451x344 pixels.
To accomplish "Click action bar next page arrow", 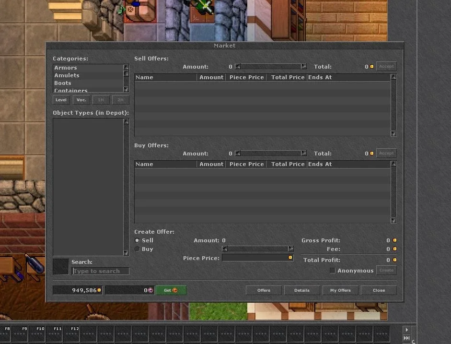I will point(406,330).
